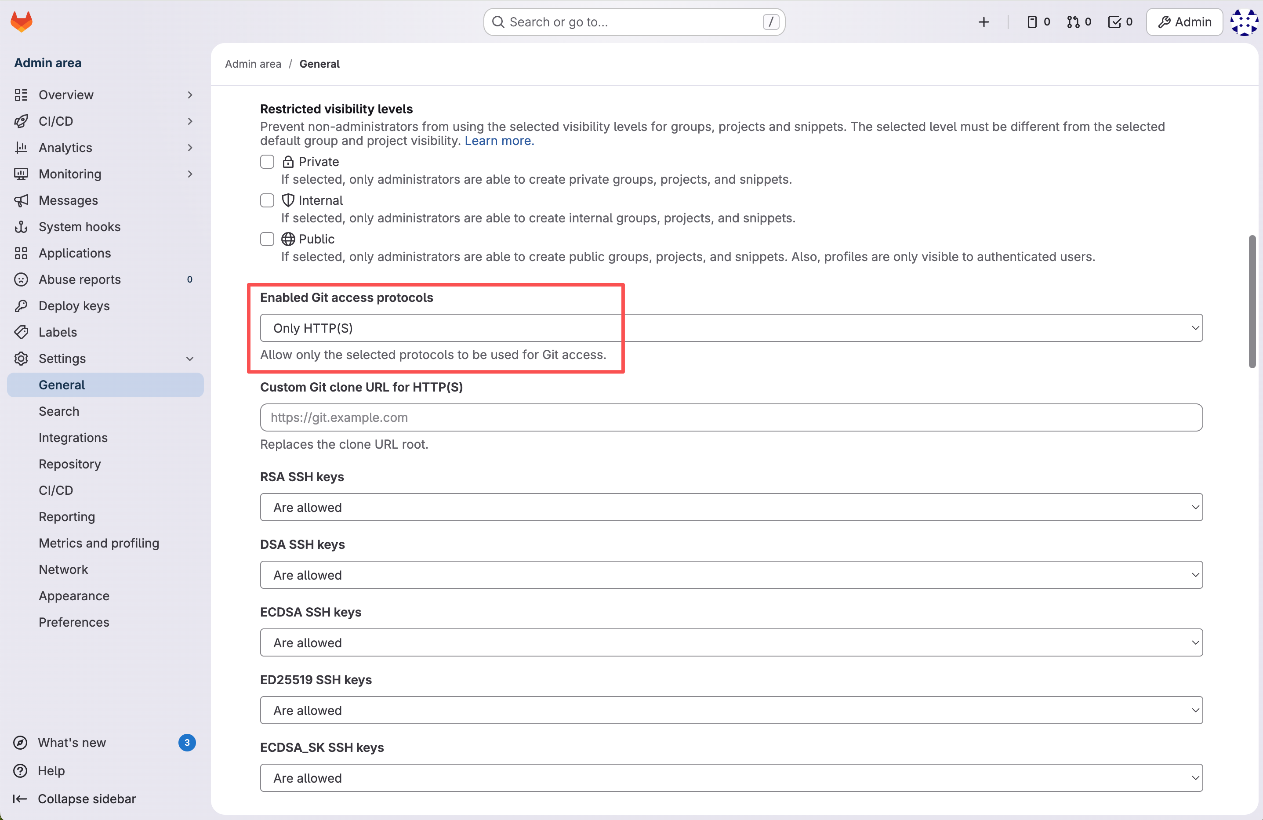This screenshot has height=820, width=1263.
Task: Click the plus create-new icon
Action: coord(984,22)
